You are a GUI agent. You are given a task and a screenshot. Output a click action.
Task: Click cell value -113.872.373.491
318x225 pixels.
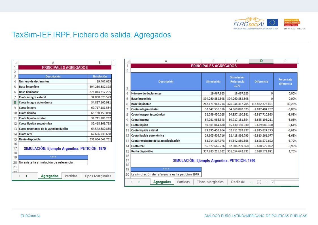[261, 104]
